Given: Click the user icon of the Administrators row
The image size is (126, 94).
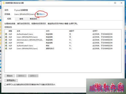Looking at the screenshot, I should click(x=6, y=40).
